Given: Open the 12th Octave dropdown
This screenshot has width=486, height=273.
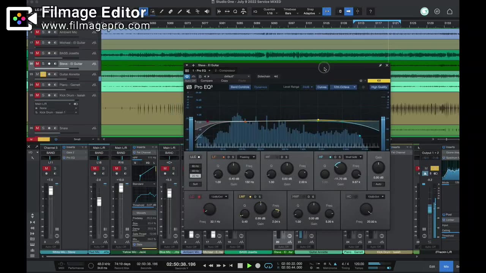Looking at the screenshot, I should tap(344, 87).
